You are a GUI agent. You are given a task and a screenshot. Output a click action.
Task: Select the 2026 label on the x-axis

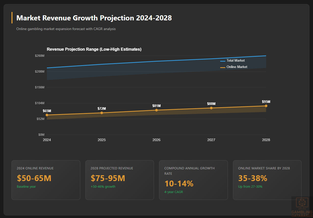click(x=156, y=140)
